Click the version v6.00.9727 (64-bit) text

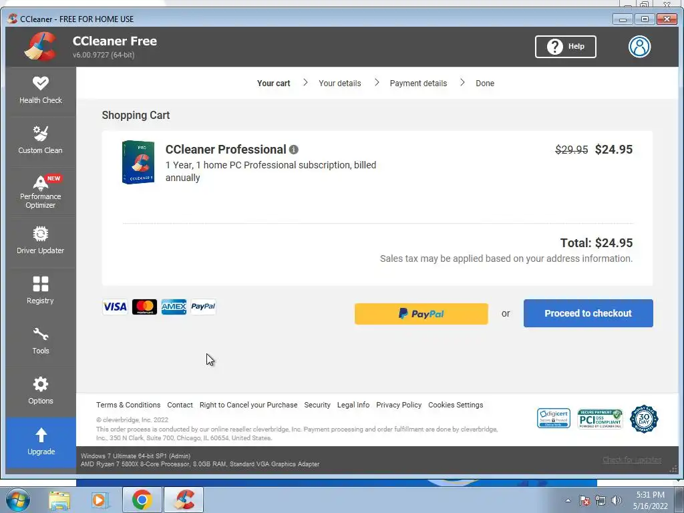tap(104, 55)
